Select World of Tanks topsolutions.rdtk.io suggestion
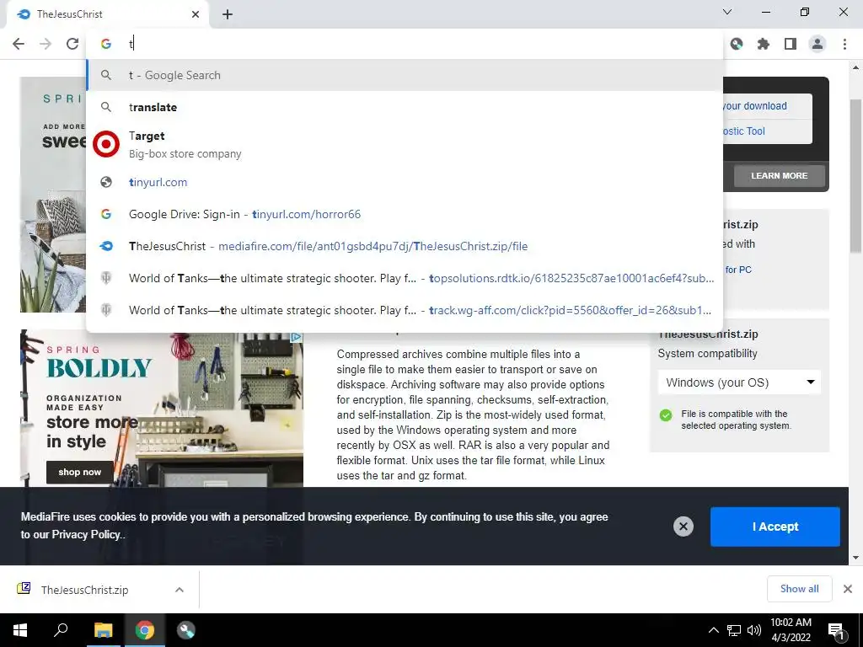This screenshot has width=863, height=647. point(405,278)
